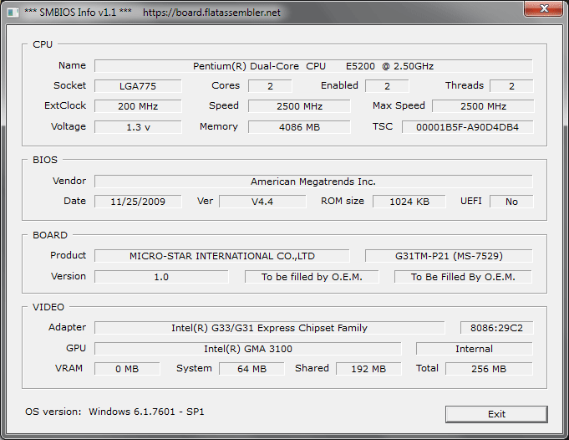Click the Threads label
The image size is (569, 440).
[464, 85]
